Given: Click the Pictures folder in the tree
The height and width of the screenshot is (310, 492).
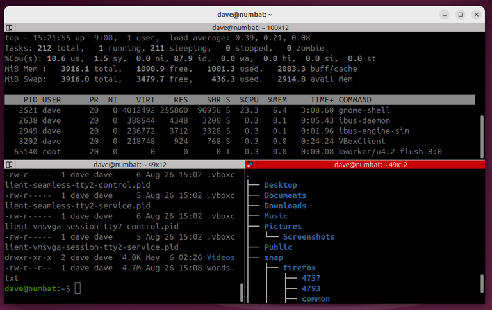Looking at the screenshot, I should [x=283, y=227].
